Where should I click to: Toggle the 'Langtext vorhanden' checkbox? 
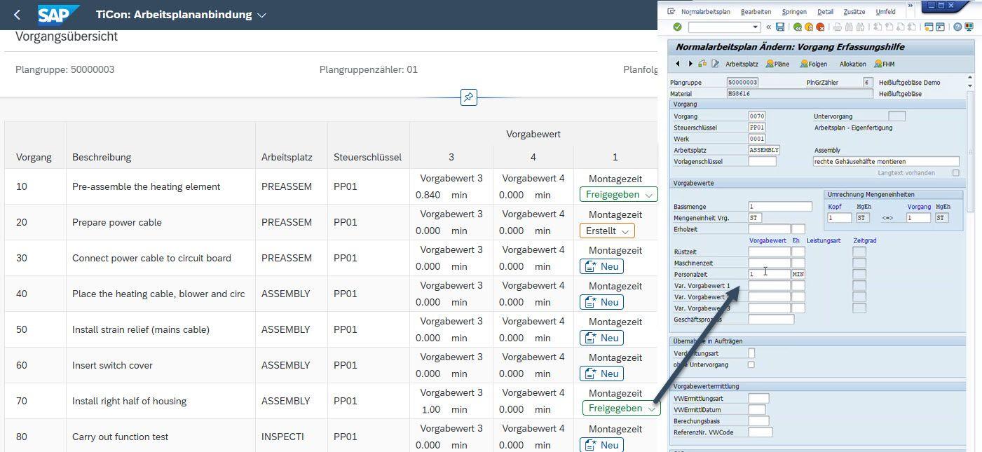(x=955, y=172)
